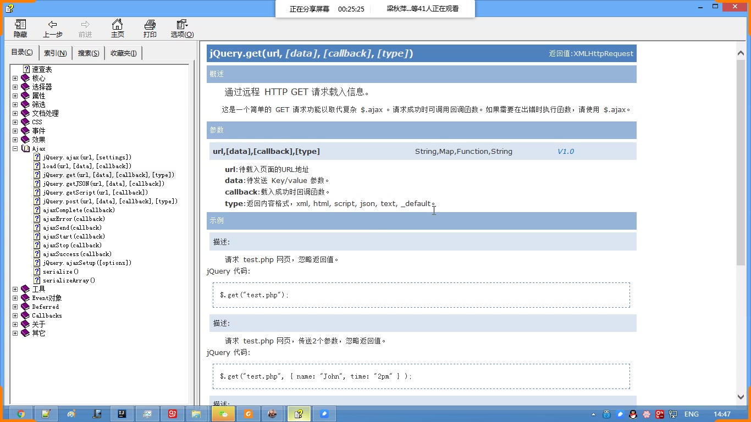Open jQuery.ajaxSetup([options]) topic
The image size is (751, 422).
(x=87, y=263)
